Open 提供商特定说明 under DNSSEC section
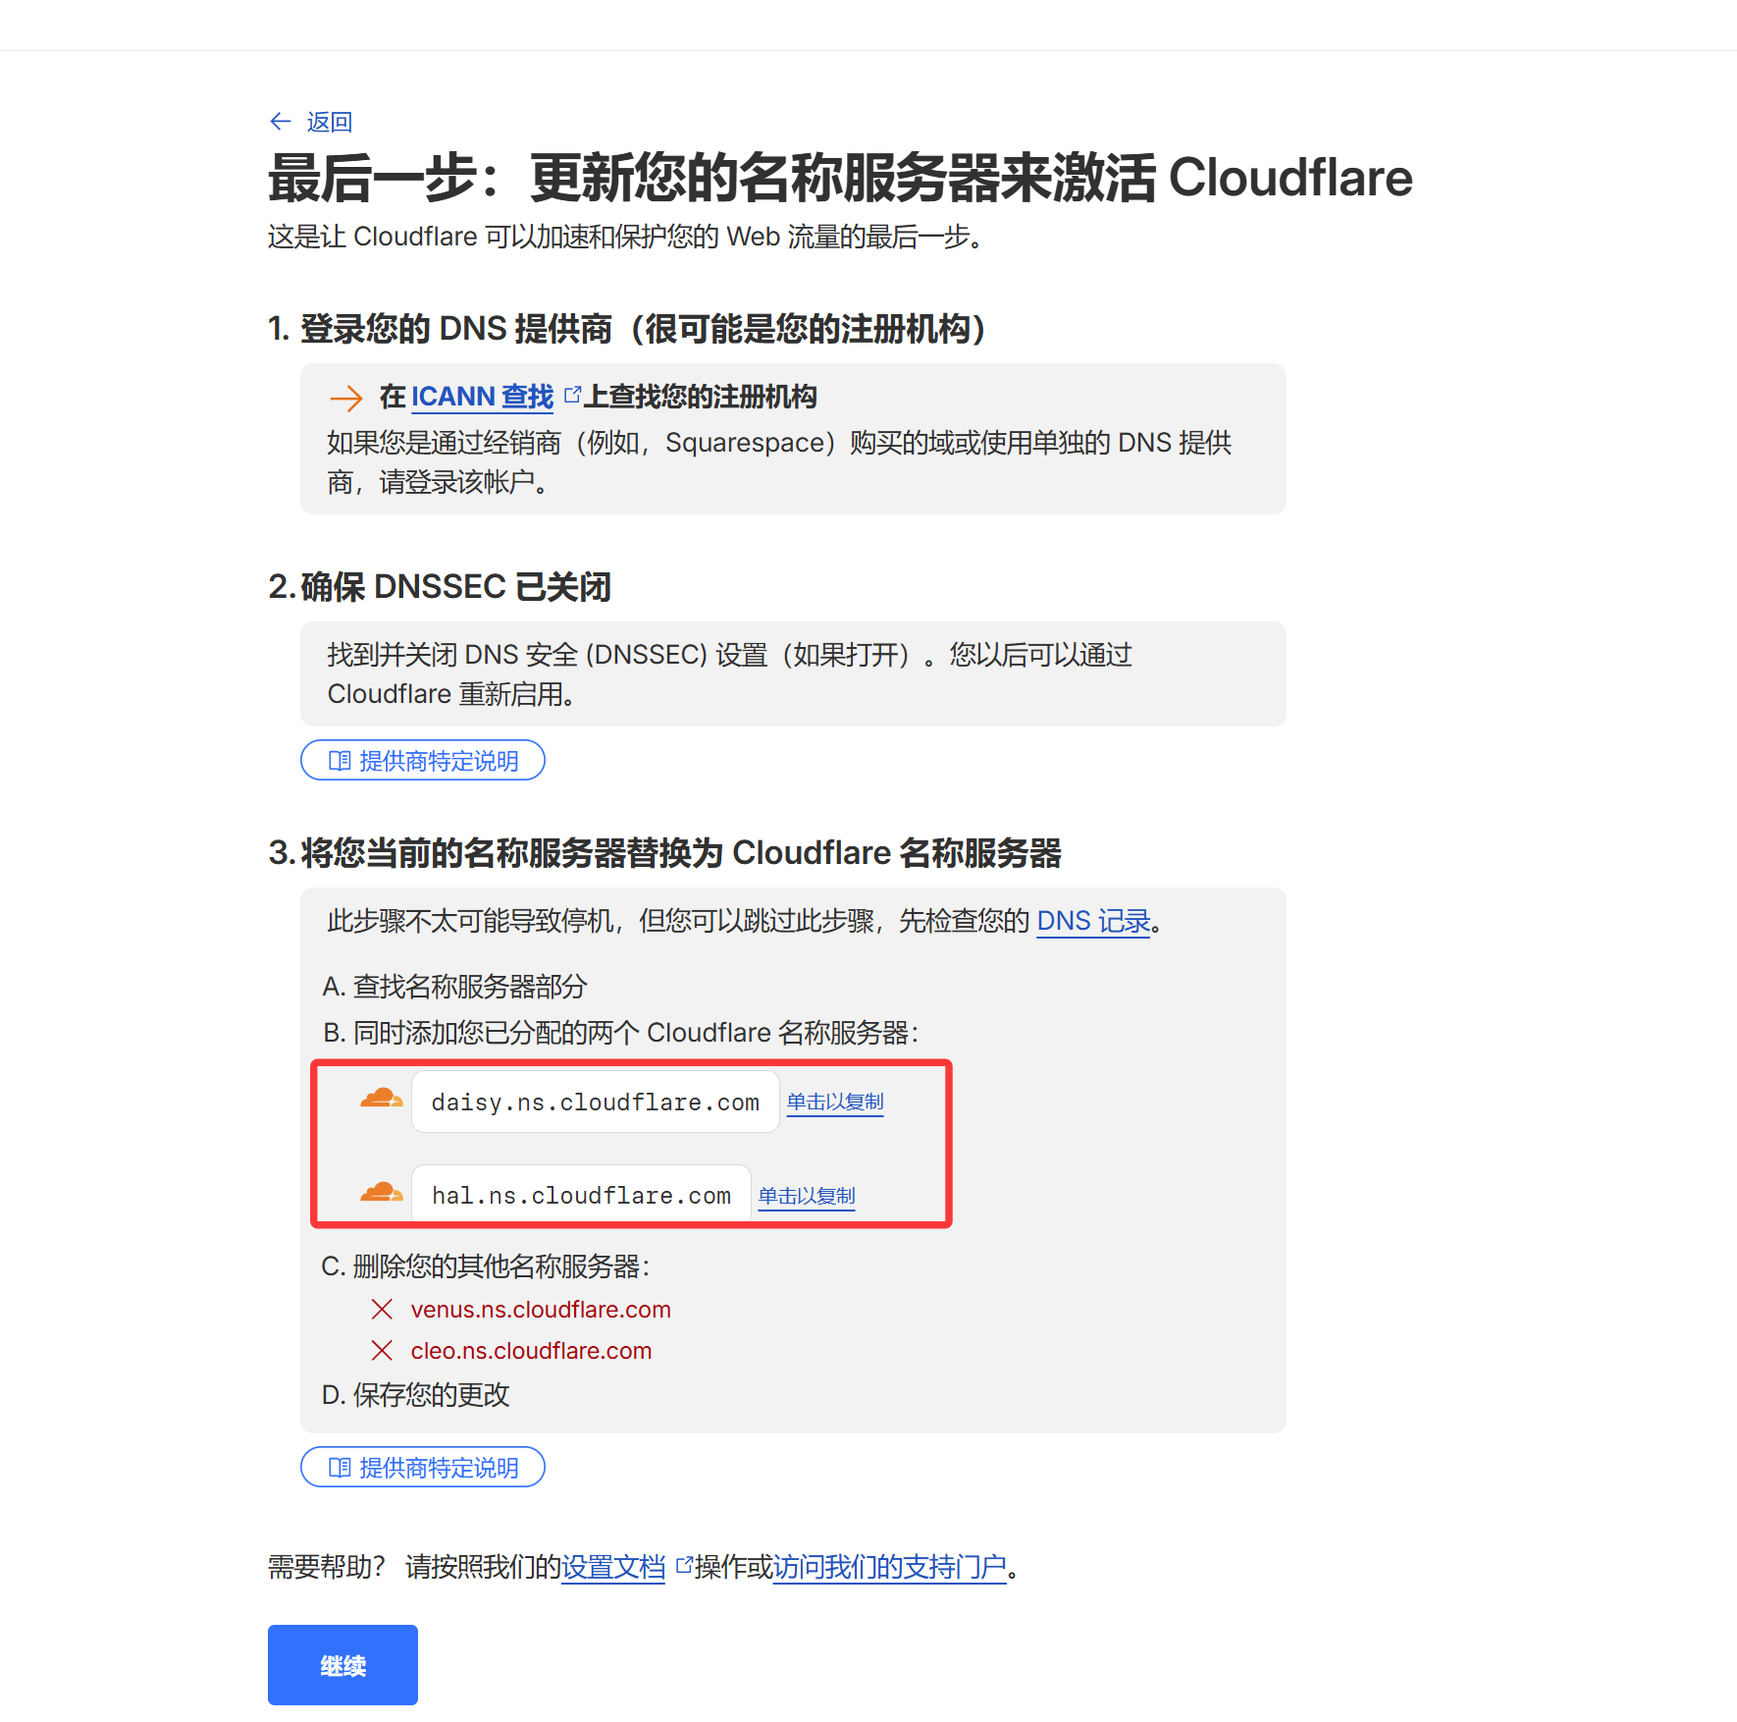This screenshot has width=1737, height=1722. (423, 760)
